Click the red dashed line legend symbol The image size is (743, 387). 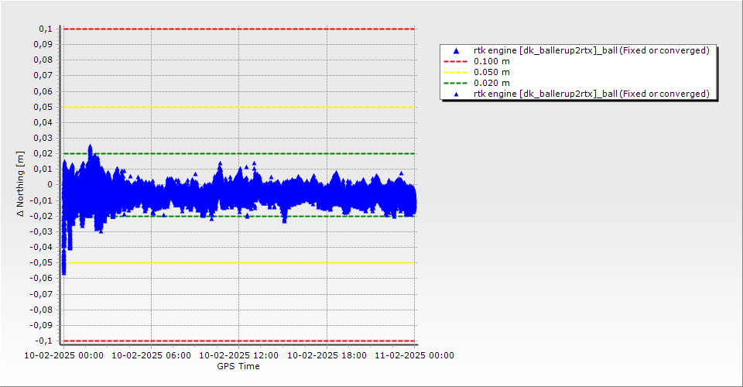pyautogui.click(x=455, y=62)
